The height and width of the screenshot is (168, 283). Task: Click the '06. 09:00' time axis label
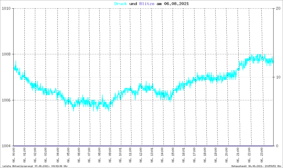110,155
